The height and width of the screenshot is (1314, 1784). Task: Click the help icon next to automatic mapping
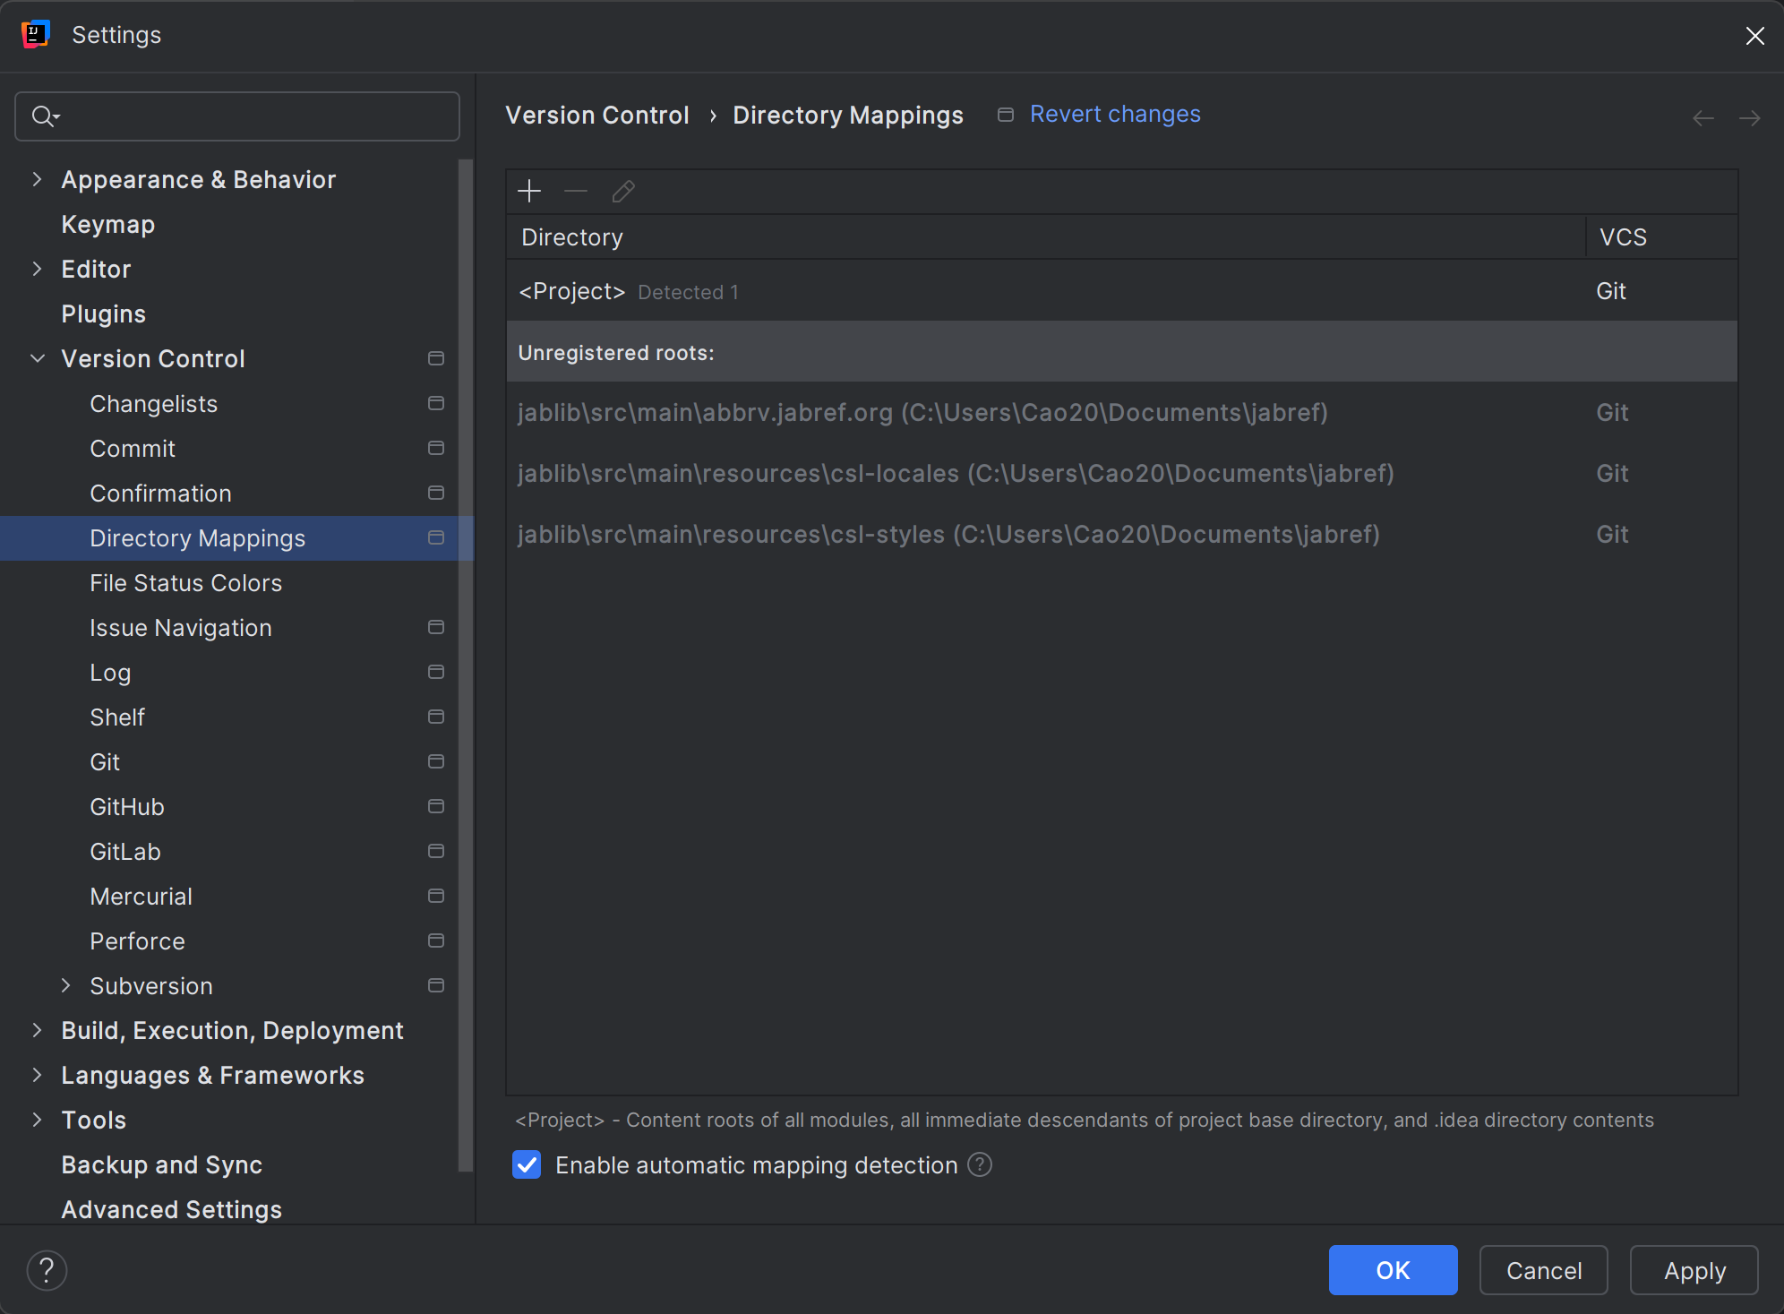[980, 1164]
